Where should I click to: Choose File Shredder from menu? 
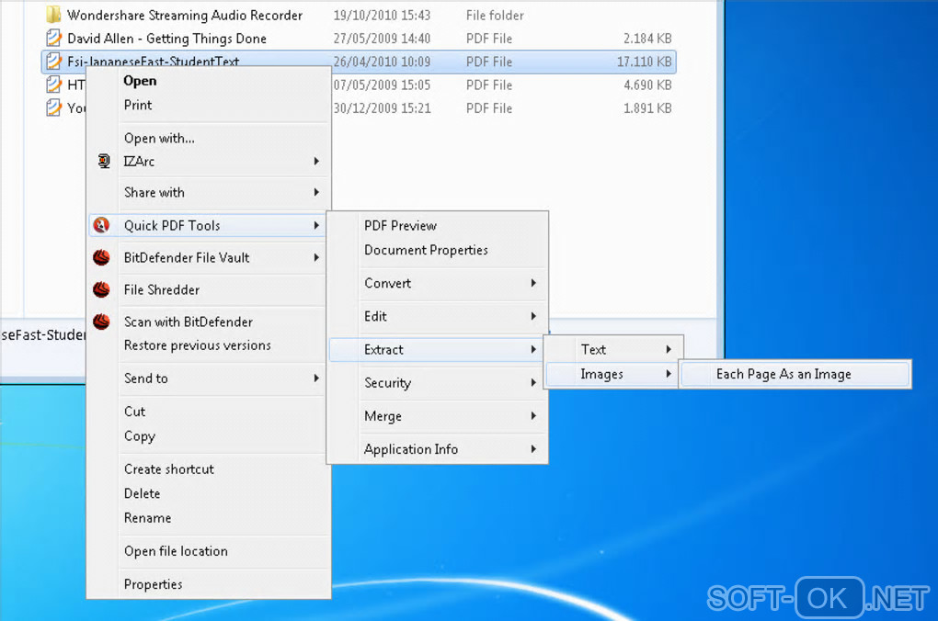162,290
